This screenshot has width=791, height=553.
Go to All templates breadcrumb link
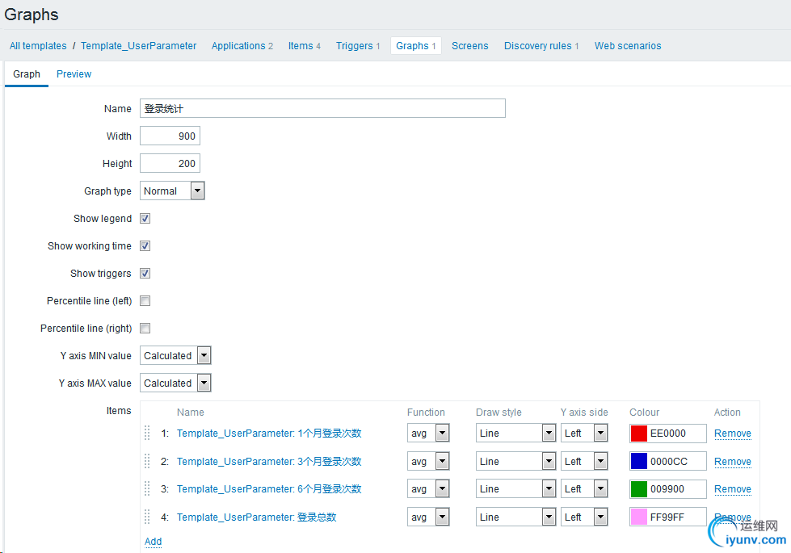click(38, 46)
